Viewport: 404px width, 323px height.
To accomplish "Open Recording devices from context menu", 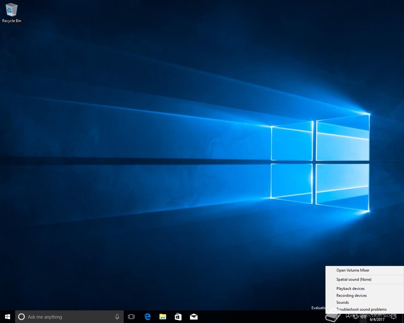I will (365, 296).
